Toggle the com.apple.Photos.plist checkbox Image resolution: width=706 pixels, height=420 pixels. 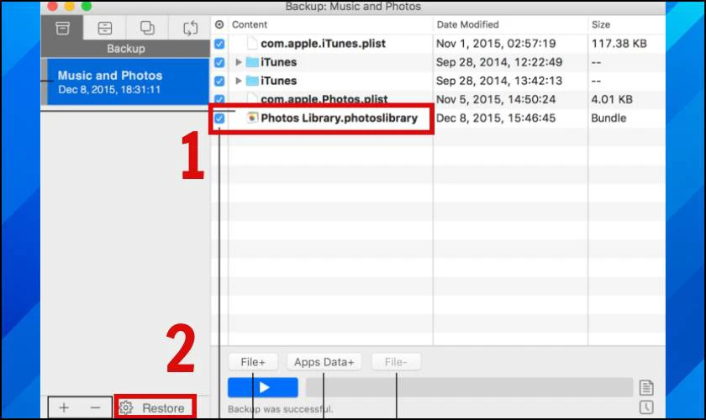pyautogui.click(x=219, y=98)
